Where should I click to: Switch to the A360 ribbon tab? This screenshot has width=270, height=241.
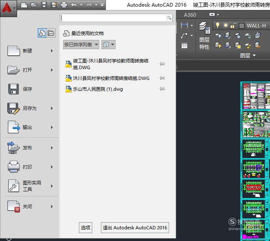tap(190, 15)
